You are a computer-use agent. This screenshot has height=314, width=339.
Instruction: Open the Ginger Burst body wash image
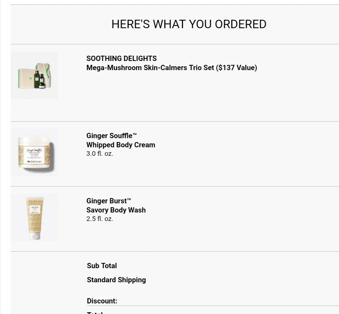tap(35, 217)
